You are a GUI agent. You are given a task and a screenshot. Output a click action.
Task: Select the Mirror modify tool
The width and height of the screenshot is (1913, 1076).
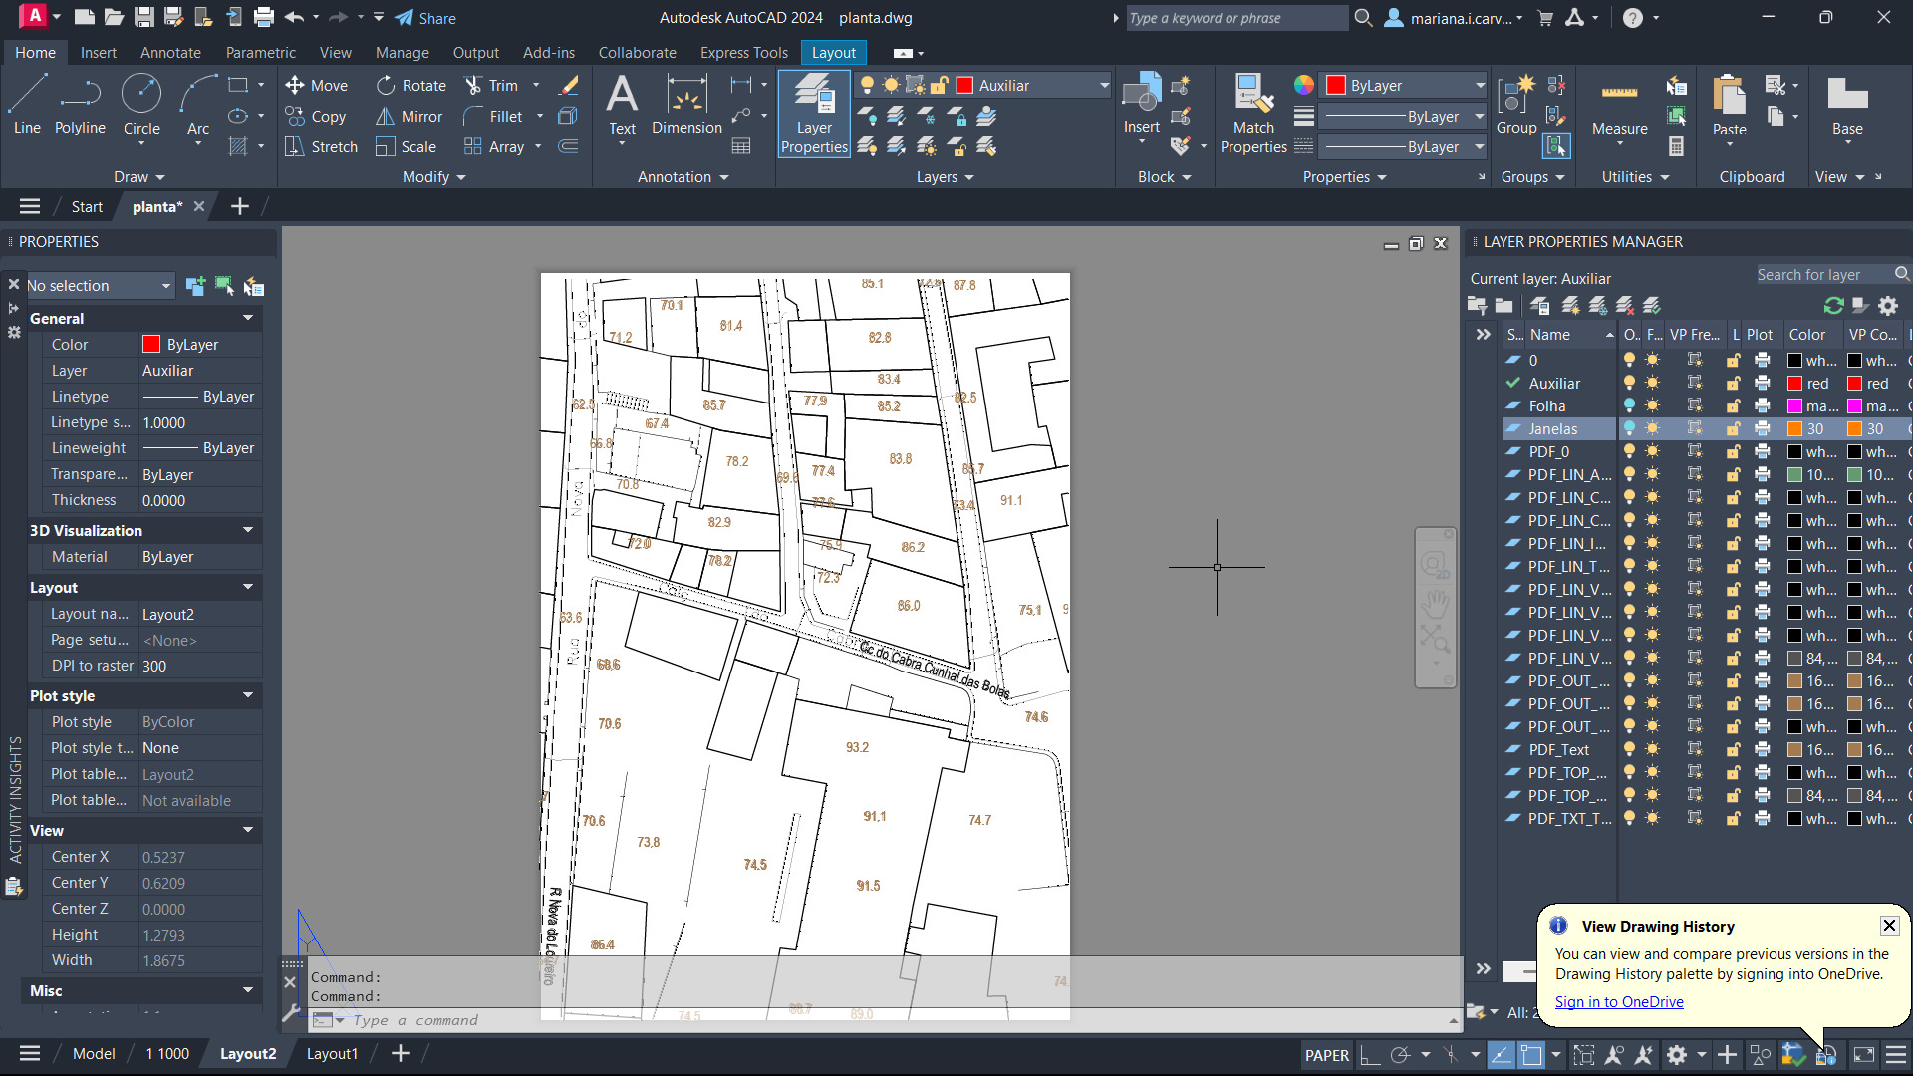coord(409,117)
